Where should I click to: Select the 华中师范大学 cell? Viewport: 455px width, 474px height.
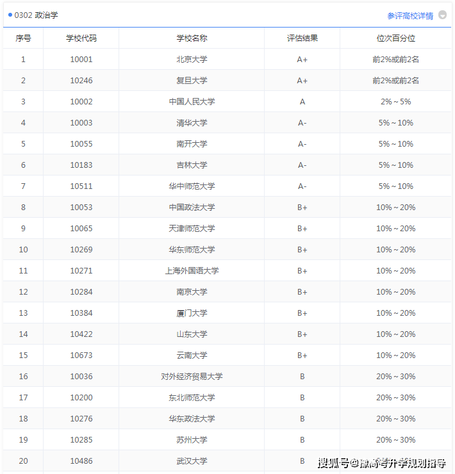point(192,186)
